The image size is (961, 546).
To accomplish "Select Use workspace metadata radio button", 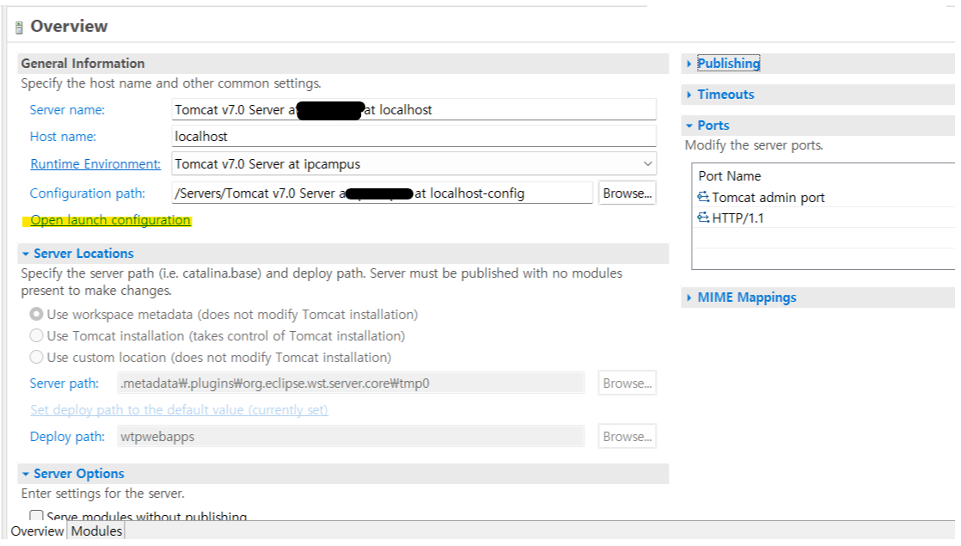I will click(x=37, y=315).
